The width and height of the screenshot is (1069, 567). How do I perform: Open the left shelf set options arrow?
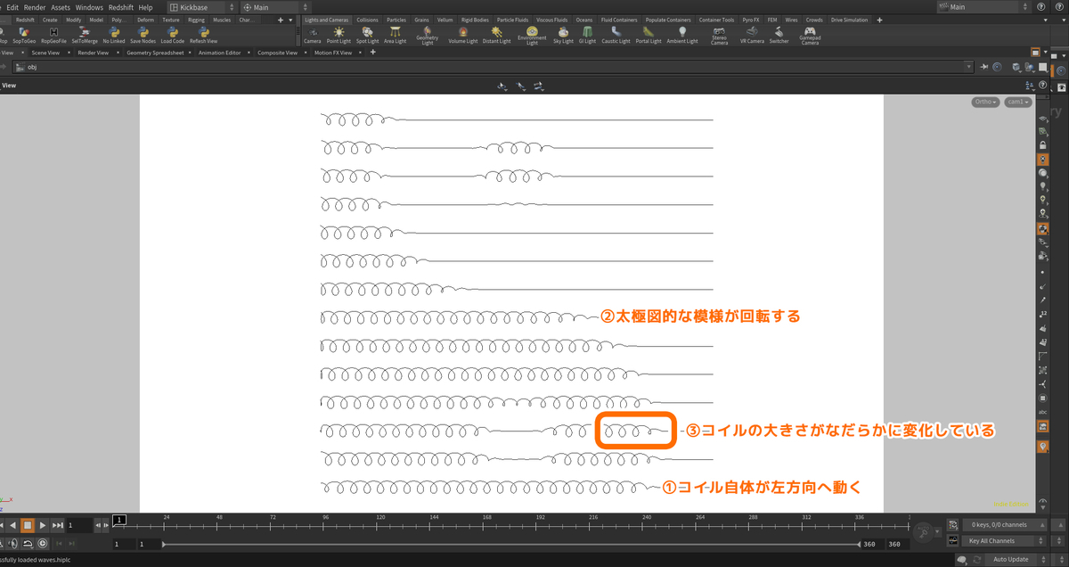pos(292,20)
